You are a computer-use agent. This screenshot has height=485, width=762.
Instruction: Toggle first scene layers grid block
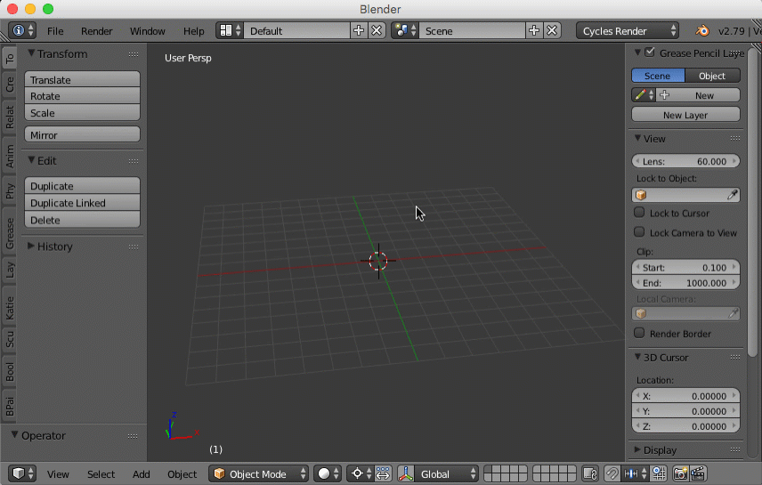(x=506, y=473)
